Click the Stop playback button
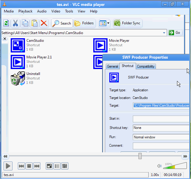191x179 pixels. coord(29,166)
